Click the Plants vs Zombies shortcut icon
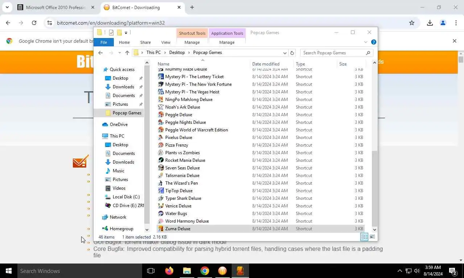This screenshot has height=278, width=464. 161,153
